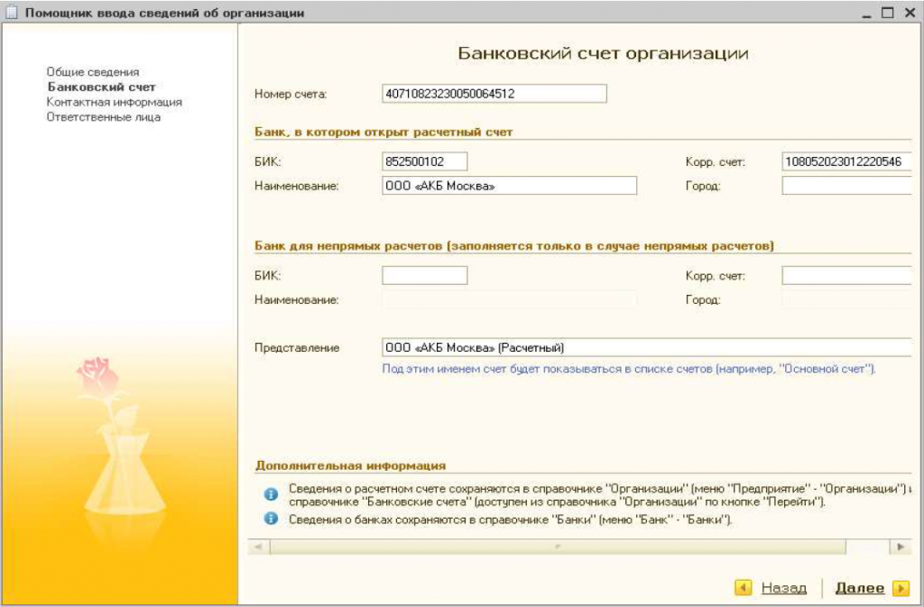
Task: Click the first blue info icon
Action: click(x=270, y=494)
